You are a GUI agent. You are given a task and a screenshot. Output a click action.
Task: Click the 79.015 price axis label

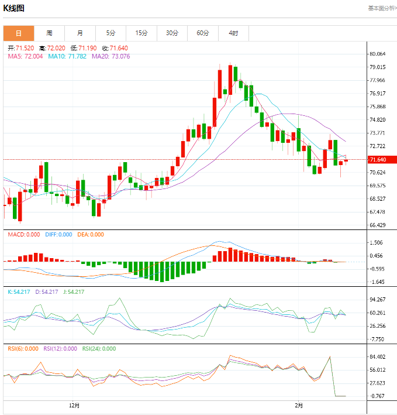(378, 67)
